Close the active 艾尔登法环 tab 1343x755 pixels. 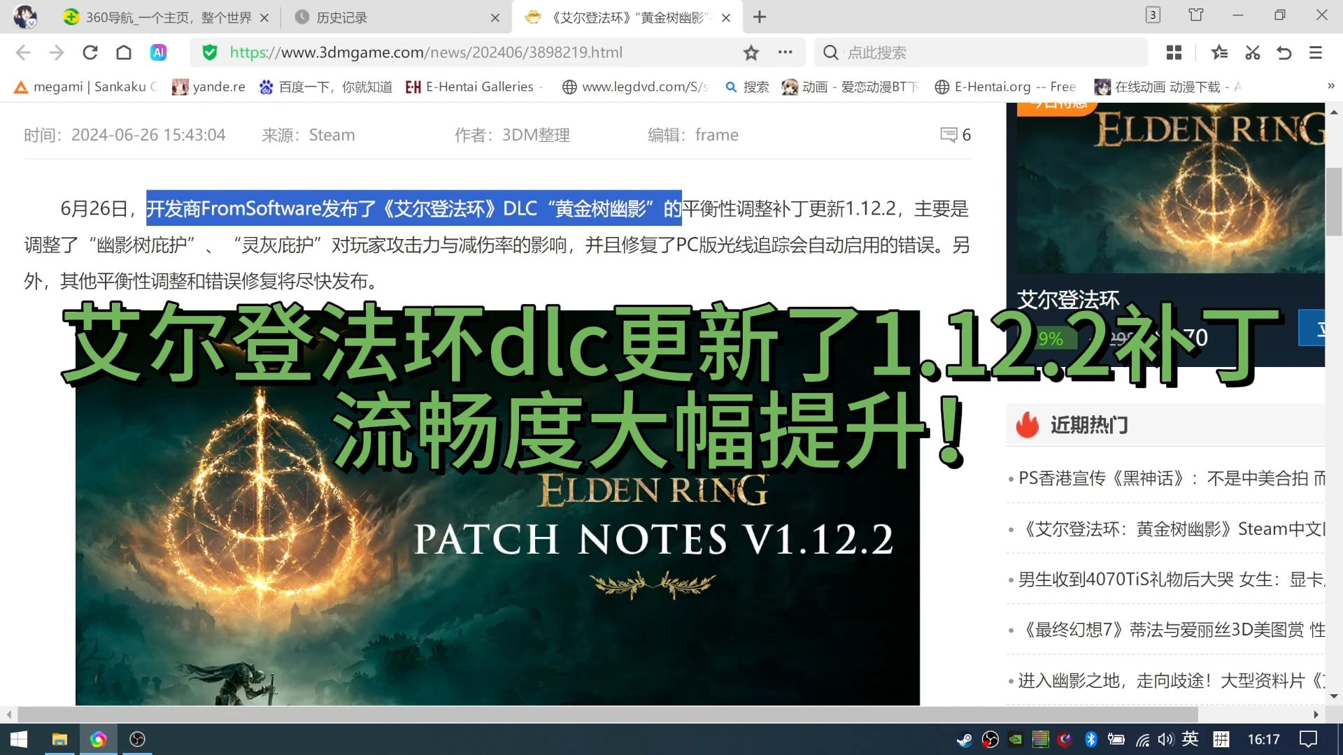[x=726, y=18]
